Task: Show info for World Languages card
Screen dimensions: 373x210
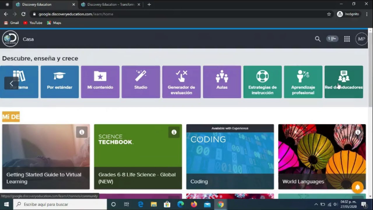Action: [x=358, y=132]
